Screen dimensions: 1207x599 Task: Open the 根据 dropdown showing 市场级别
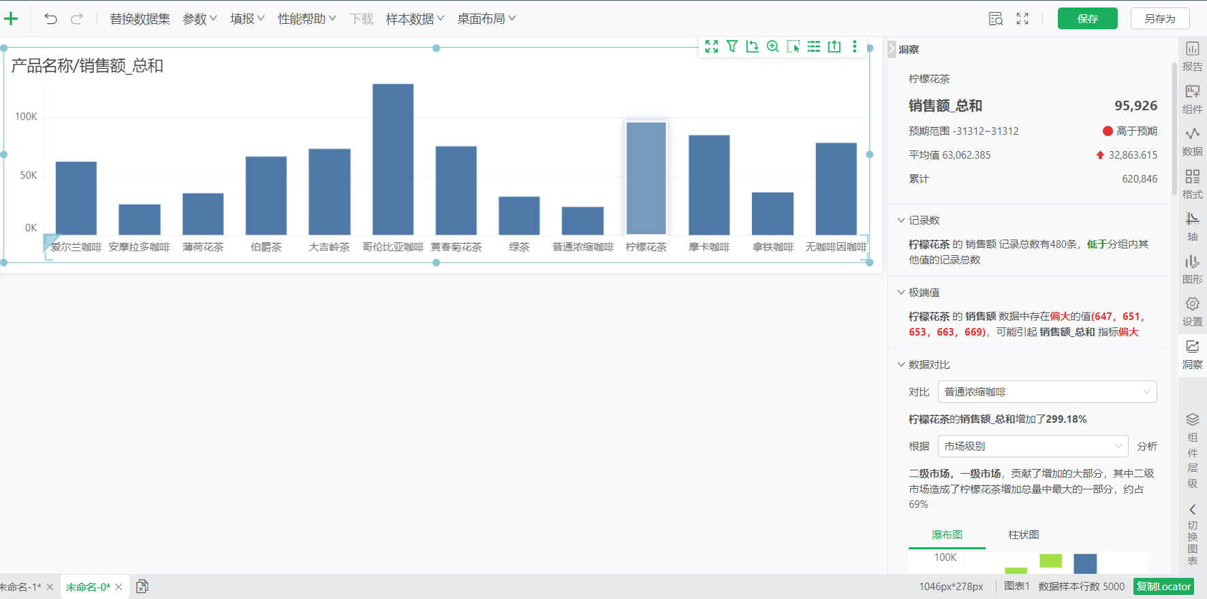click(x=1033, y=446)
